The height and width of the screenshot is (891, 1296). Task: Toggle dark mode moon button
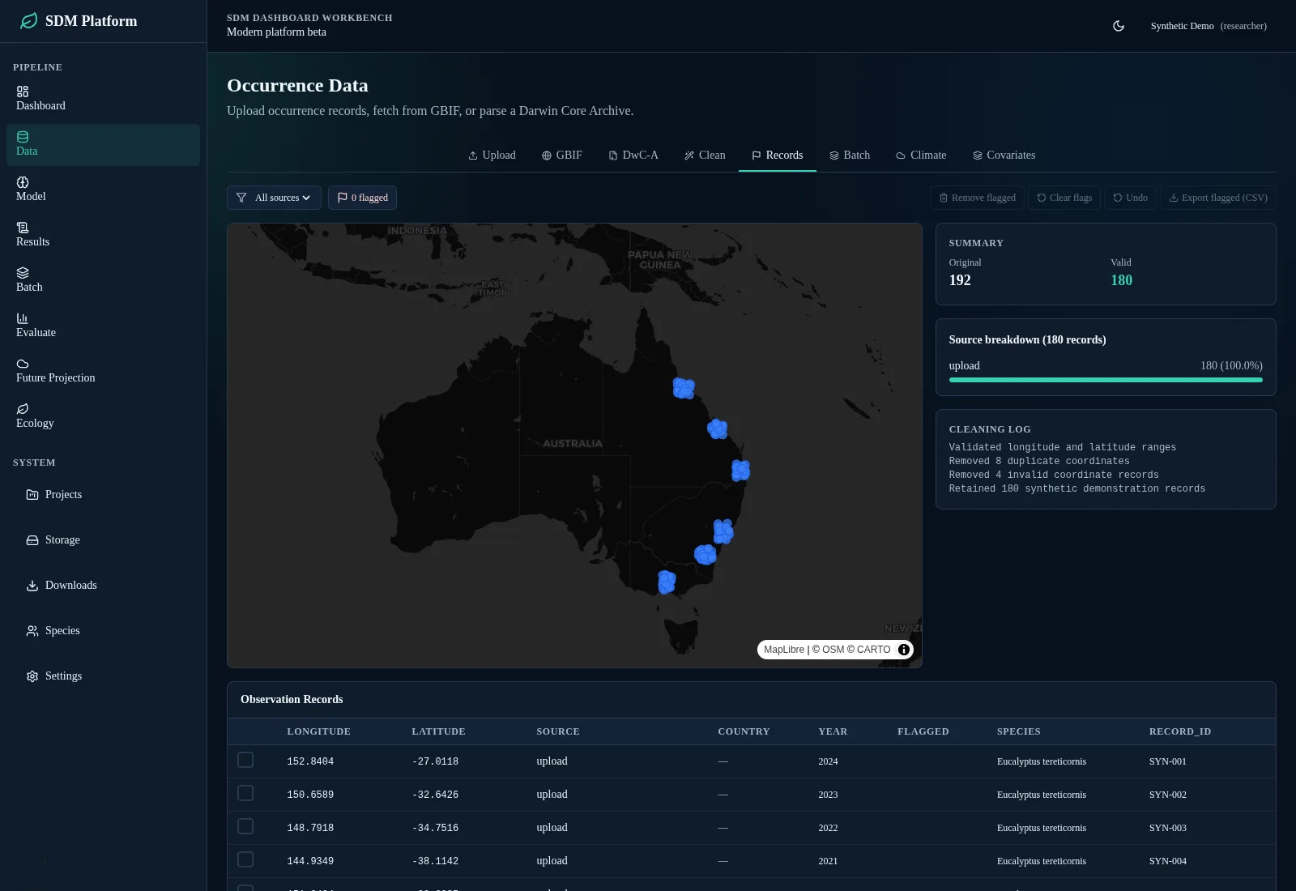click(x=1119, y=26)
